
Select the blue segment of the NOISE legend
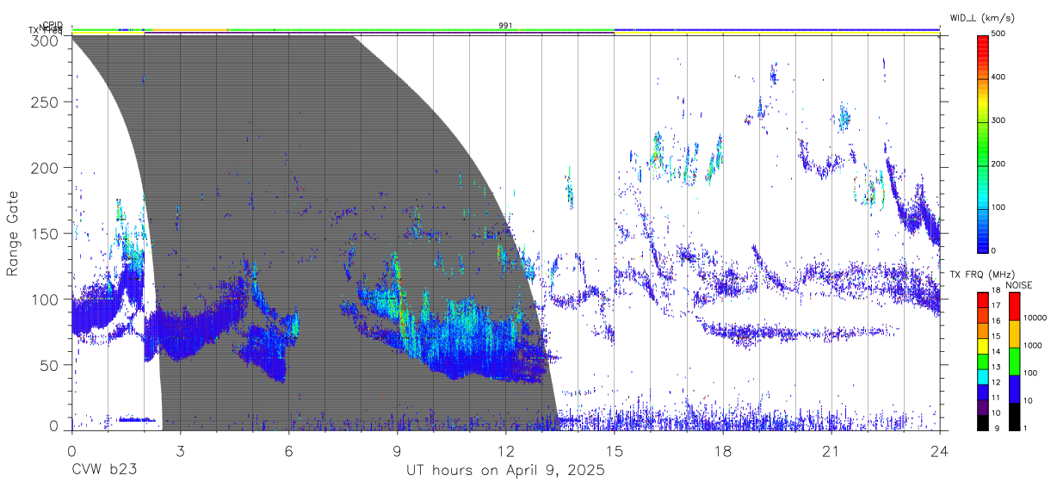tap(1014, 388)
